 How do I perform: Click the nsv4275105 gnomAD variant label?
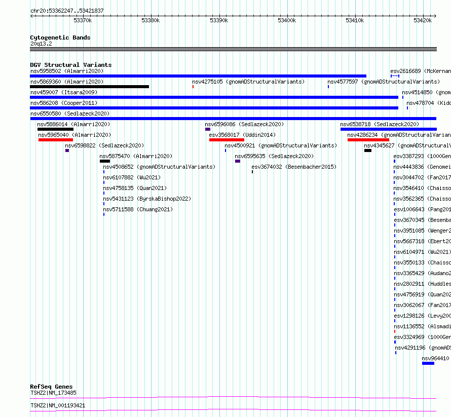coord(248,82)
